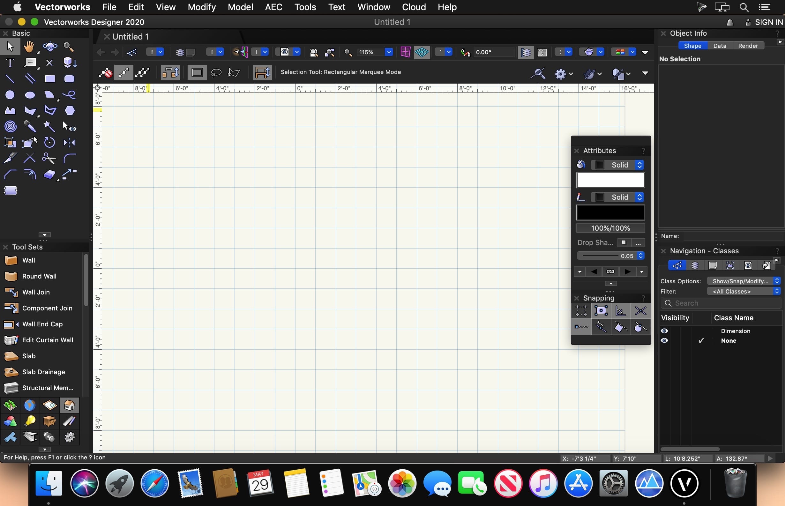
Task: Select the Rounded Rectangle tool
Action: click(x=69, y=79)
